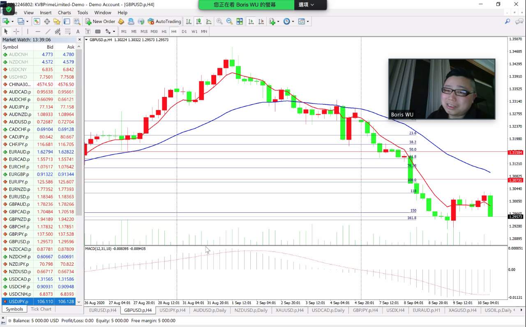Switch to EURUSD.p,H4 chart tab
Screen dimensions: 526x327
click(x=102, y=310)
